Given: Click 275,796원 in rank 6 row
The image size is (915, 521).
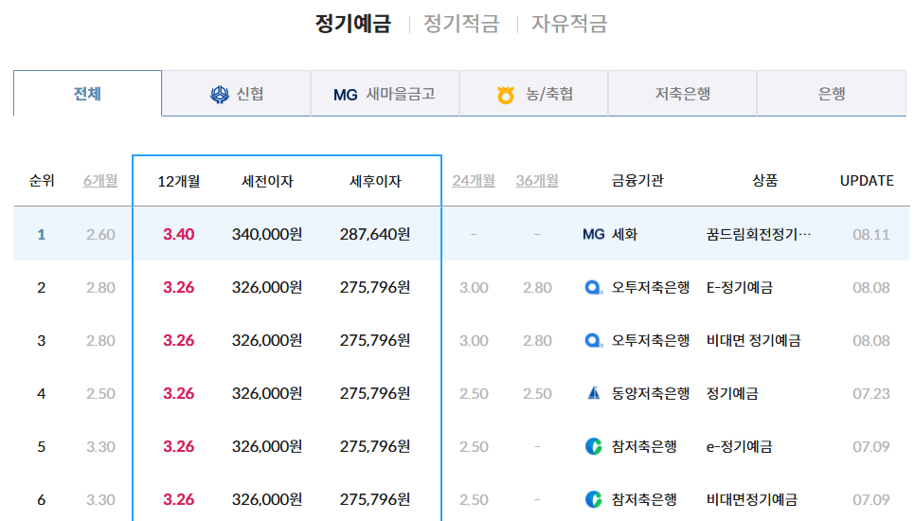Looking at the screenshot, I should click(375, 500).
